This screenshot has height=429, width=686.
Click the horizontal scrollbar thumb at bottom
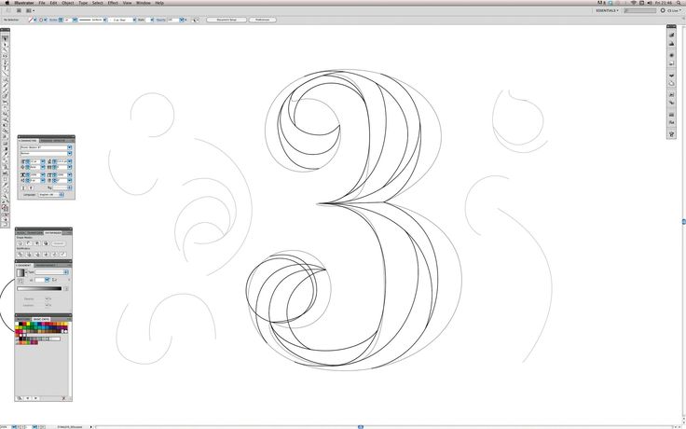click(361, 427)
